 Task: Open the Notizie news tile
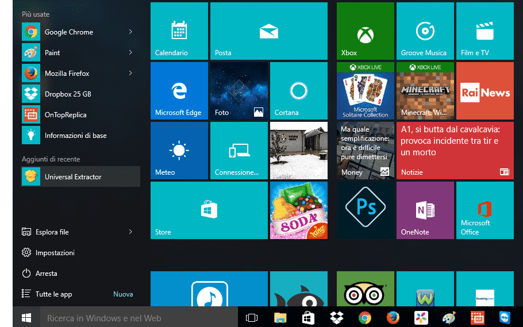coord(455,151)
